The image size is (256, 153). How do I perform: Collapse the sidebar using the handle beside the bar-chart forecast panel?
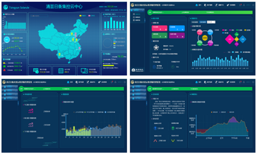pyautogui.click(x=18, y=103)
